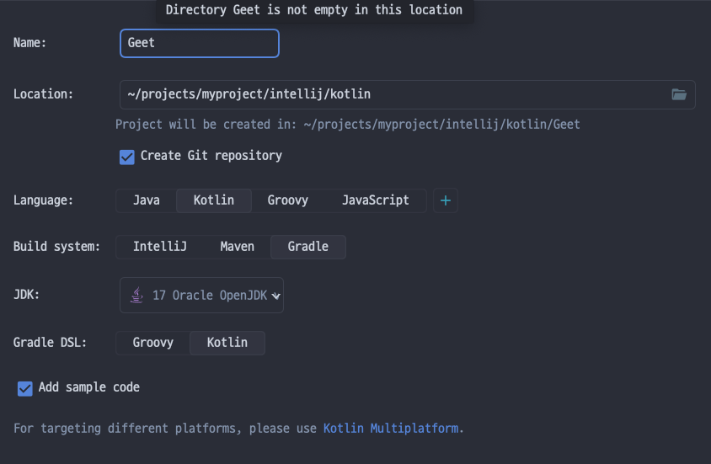
Task: Open the folder browse icon in Location
Action: (679, 94)
